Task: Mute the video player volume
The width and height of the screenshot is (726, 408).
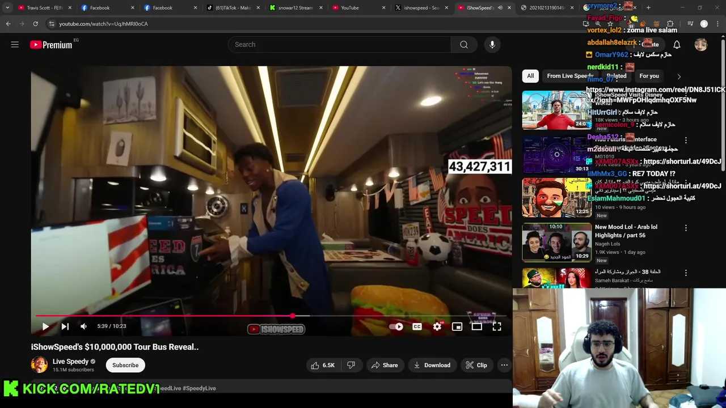Action: (84, 326)
